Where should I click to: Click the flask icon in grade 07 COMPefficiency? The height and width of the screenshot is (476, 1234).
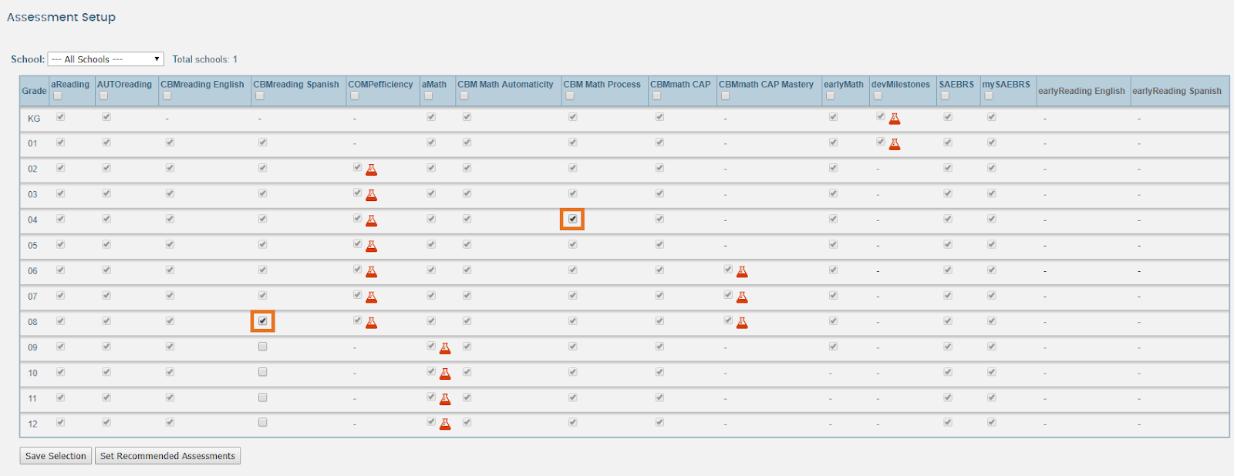pos(371,297)
